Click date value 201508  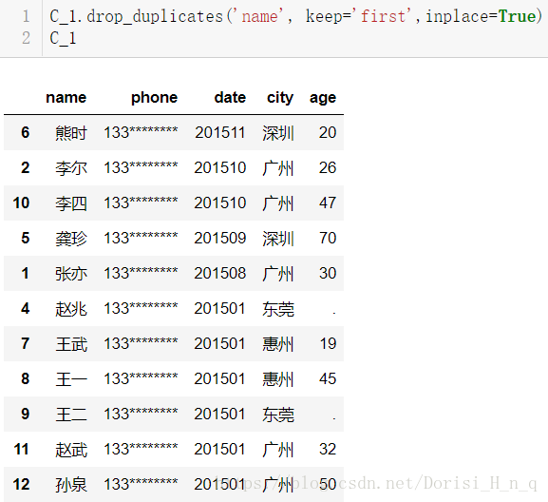coord(220,273)
